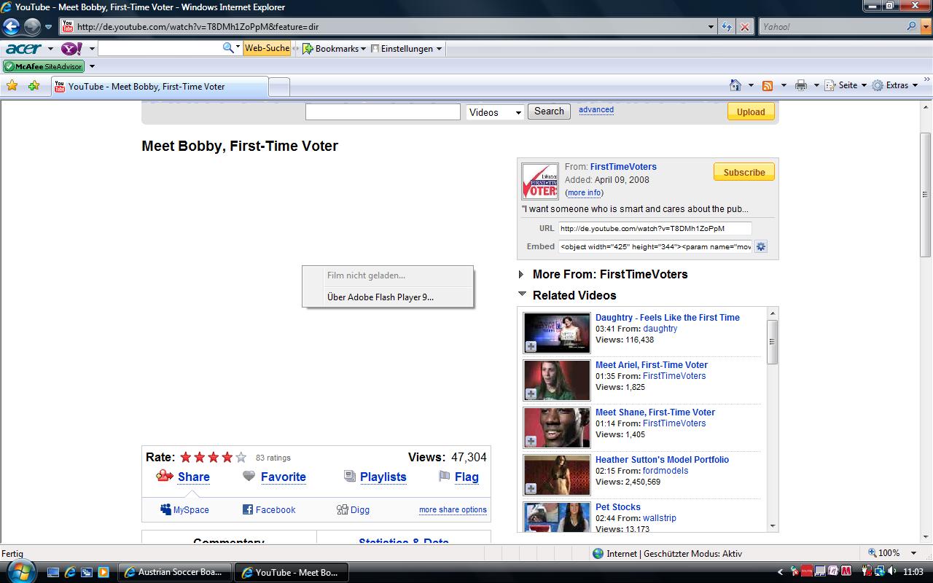Viewport: 933px width, 583px height.
Task: Open Meet Shane, First-Time Voter link
Action: [655, 412]
